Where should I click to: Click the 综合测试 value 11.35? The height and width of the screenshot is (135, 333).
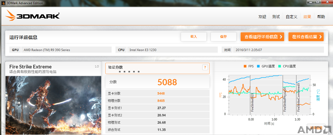point(162,130)
